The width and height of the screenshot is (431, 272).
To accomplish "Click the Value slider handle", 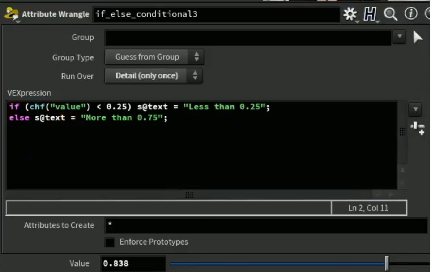I will 387,263.
